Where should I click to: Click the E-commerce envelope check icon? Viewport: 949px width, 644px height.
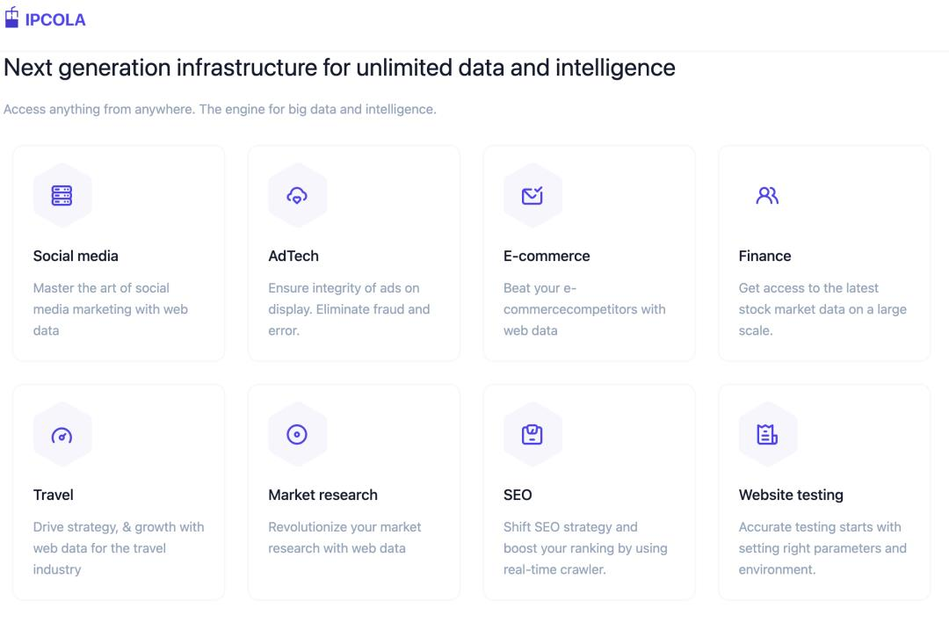click(532, 196)
